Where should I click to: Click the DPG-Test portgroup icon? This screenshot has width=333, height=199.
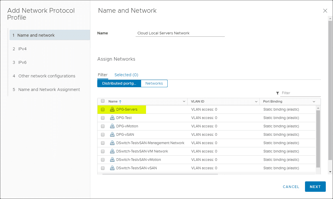coord(112,118)
